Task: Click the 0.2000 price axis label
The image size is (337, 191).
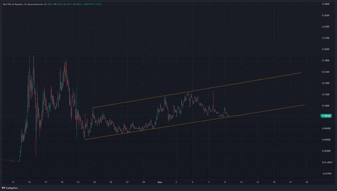Action: click(326, 49)
